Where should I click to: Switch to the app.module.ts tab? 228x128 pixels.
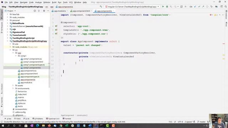pyautogui.click(x=60, y=11)
